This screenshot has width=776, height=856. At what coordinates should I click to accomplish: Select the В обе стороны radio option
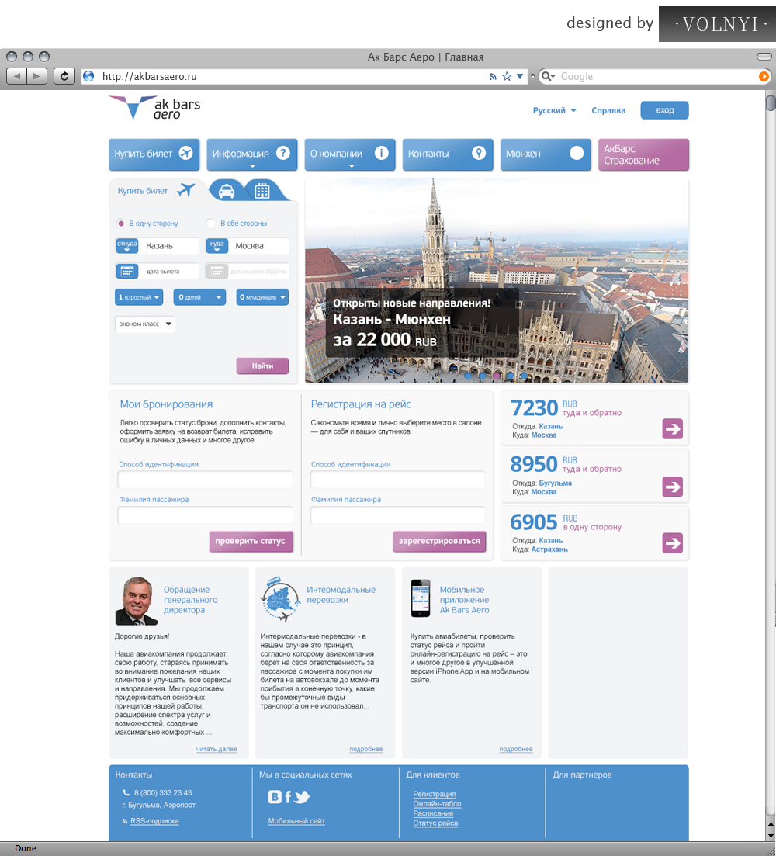pyautogui.click(x=210, y=224)
